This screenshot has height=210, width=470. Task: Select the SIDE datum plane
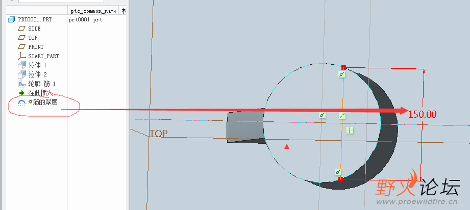pos(34,29)
